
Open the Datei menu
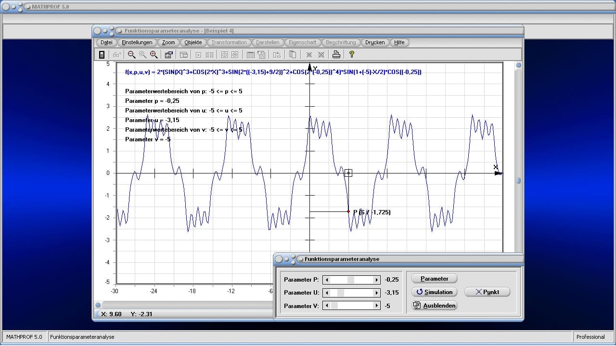pos(106,42)
